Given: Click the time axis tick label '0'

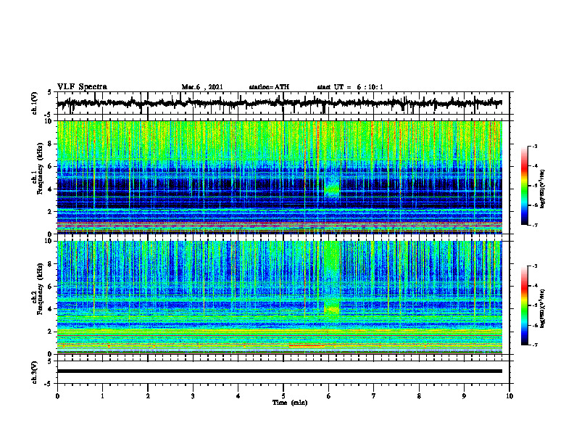Looking at the screenshot, I should (x=57, y=396).
